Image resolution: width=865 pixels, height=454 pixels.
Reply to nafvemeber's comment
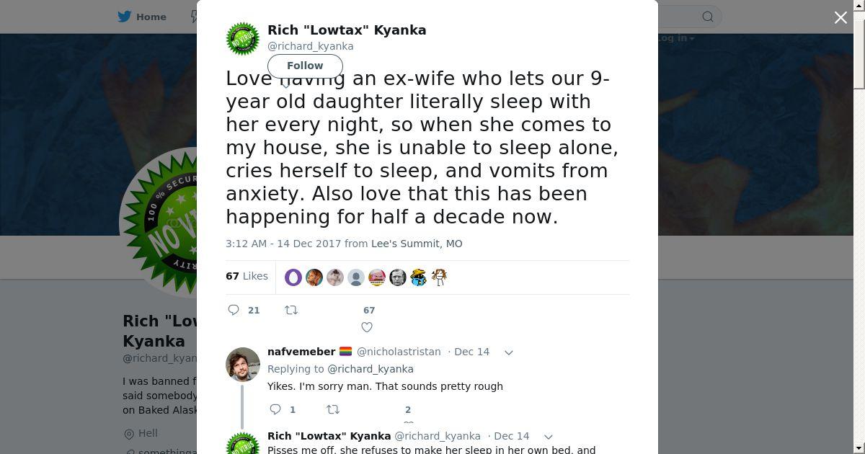click(275, 409)
